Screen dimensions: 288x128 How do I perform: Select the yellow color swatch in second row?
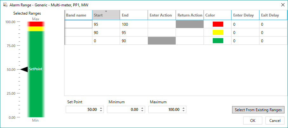[x=218, y=32]
